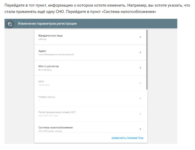Click chevron beside Регистрационный номер ККТ

tap(140, 114)
